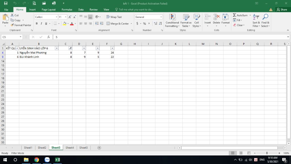Adjust the zoom slider handle
Viewport: 291px width, 164px height.
tap(267, 153)
